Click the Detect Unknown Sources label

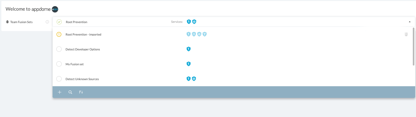(x=82, y=79)
